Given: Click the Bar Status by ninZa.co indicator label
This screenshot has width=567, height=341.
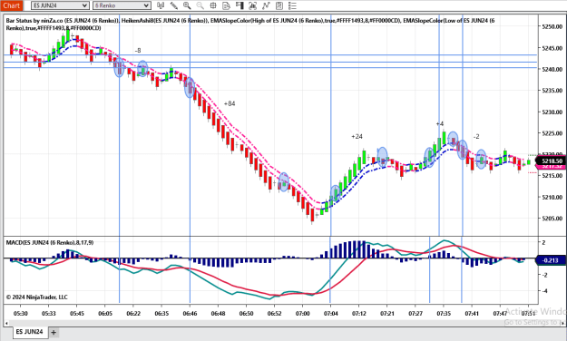Looking at the screenshot, I should (63, 21).
